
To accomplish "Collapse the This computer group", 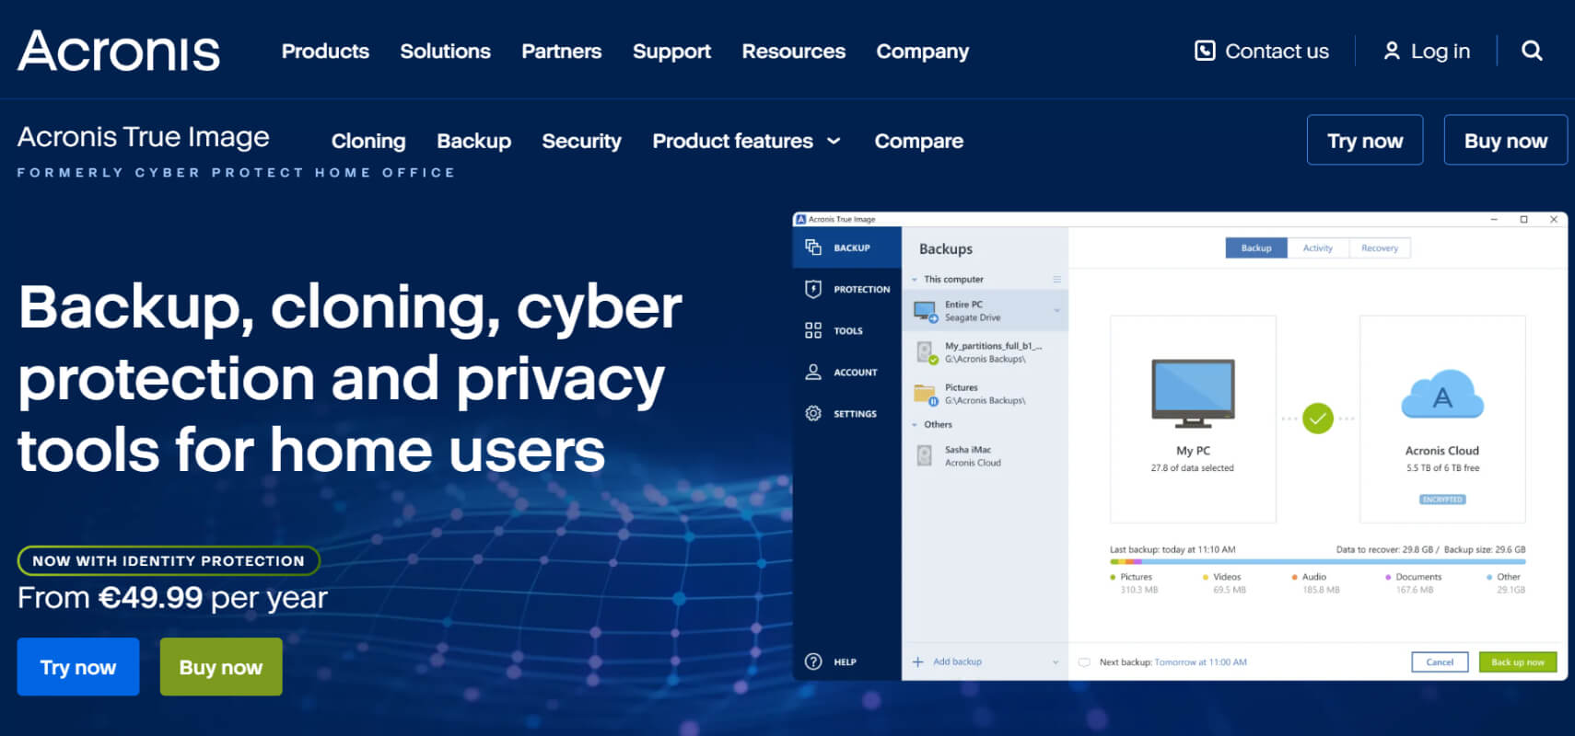I will [915, 280].
